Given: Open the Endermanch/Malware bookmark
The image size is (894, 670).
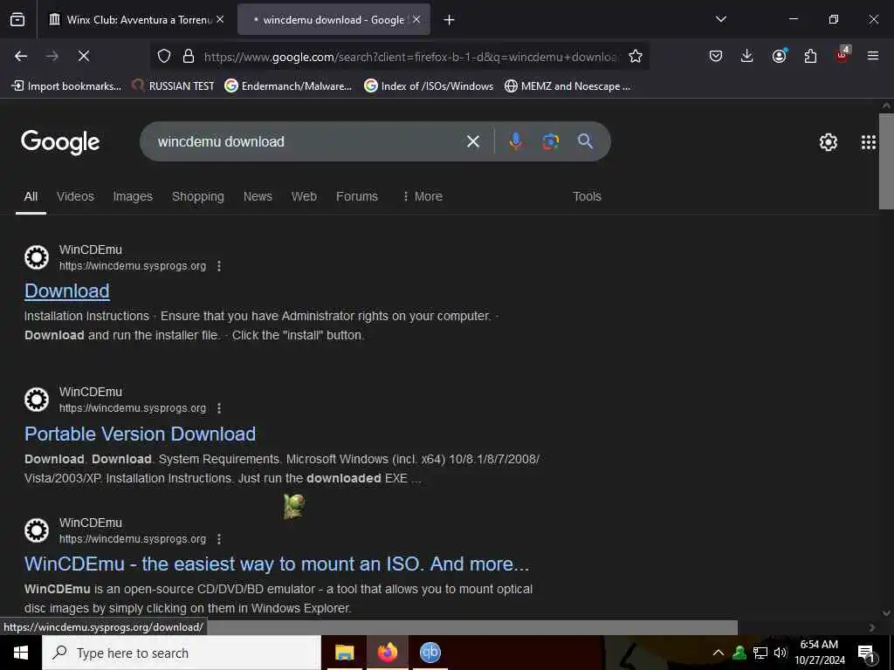Looking at the screenshot, I should (x=288, y=86).
